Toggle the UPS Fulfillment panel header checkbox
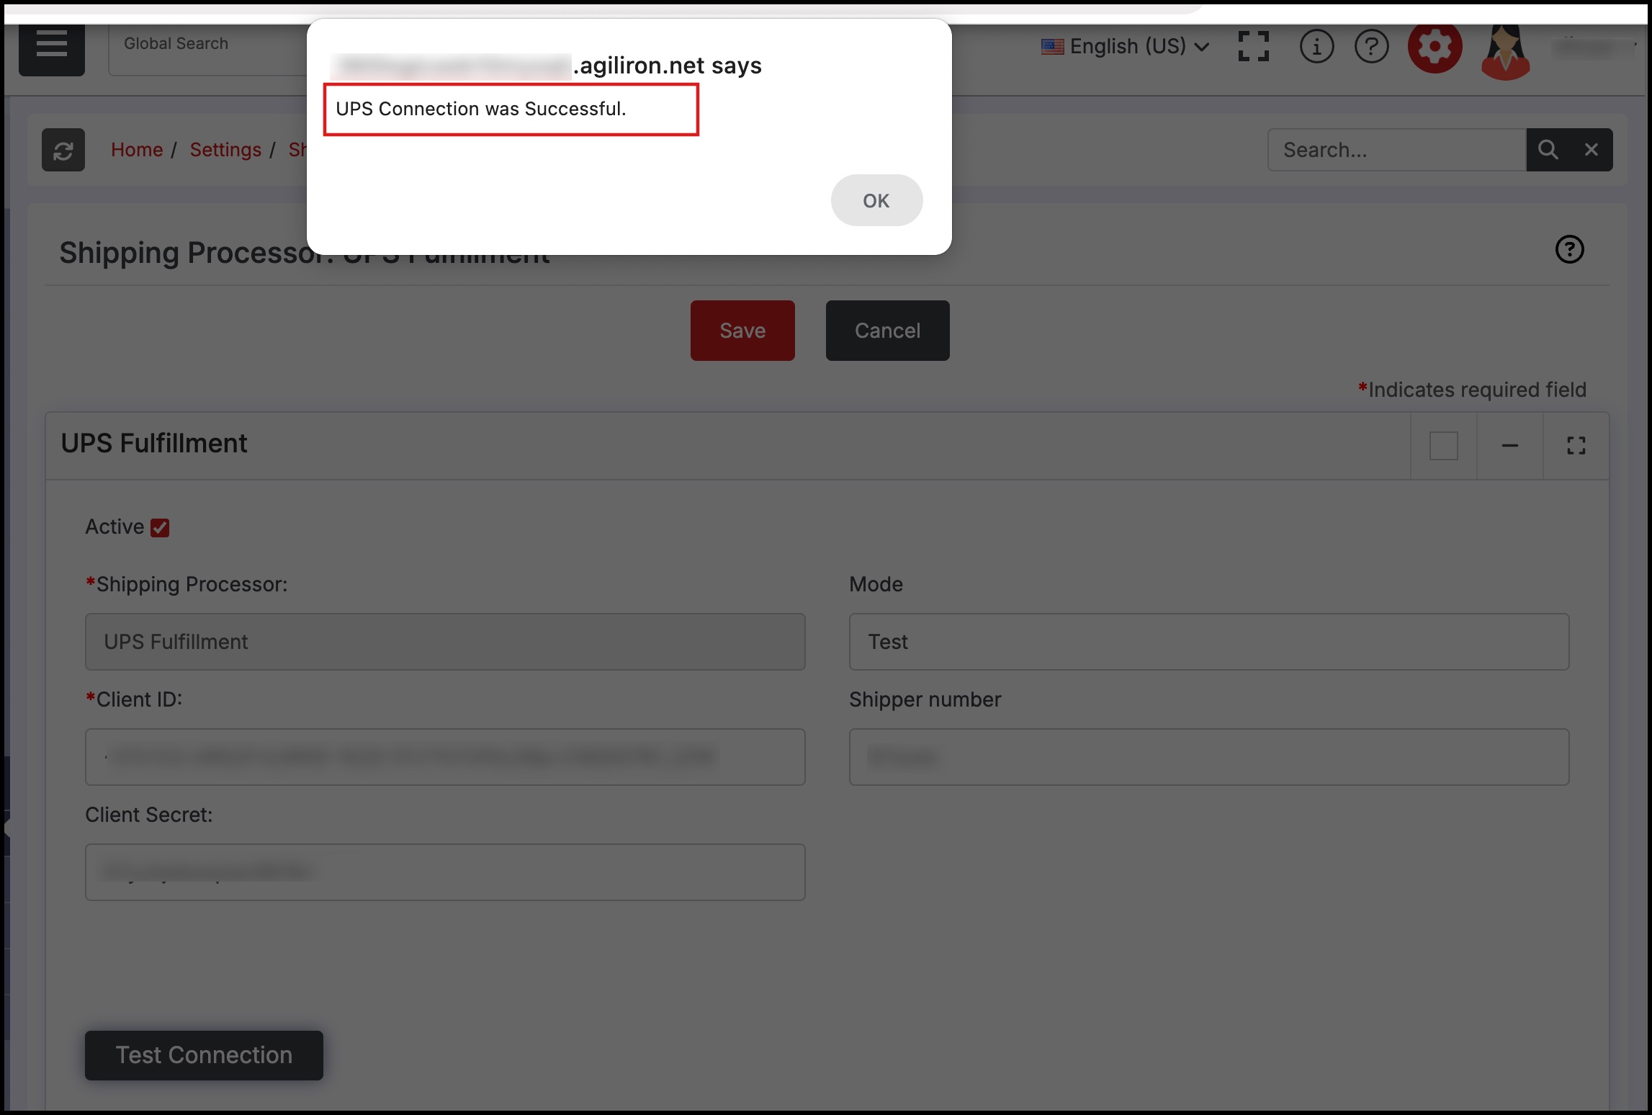The height and width of the screenshot is (1115, 1652). (x=1443, y=446)
